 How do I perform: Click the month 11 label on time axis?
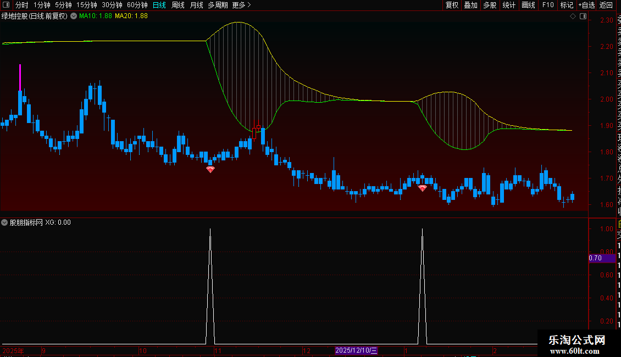pos(218,350)
